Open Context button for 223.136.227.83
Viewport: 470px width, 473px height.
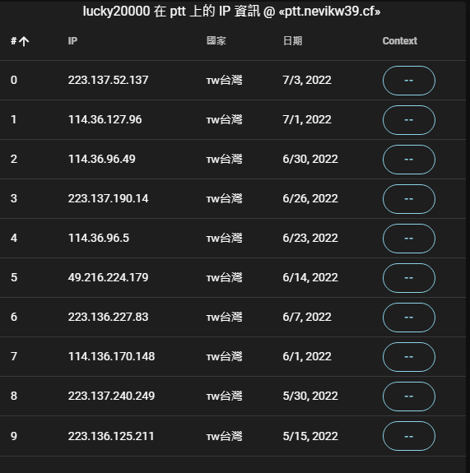coord(409,318)
